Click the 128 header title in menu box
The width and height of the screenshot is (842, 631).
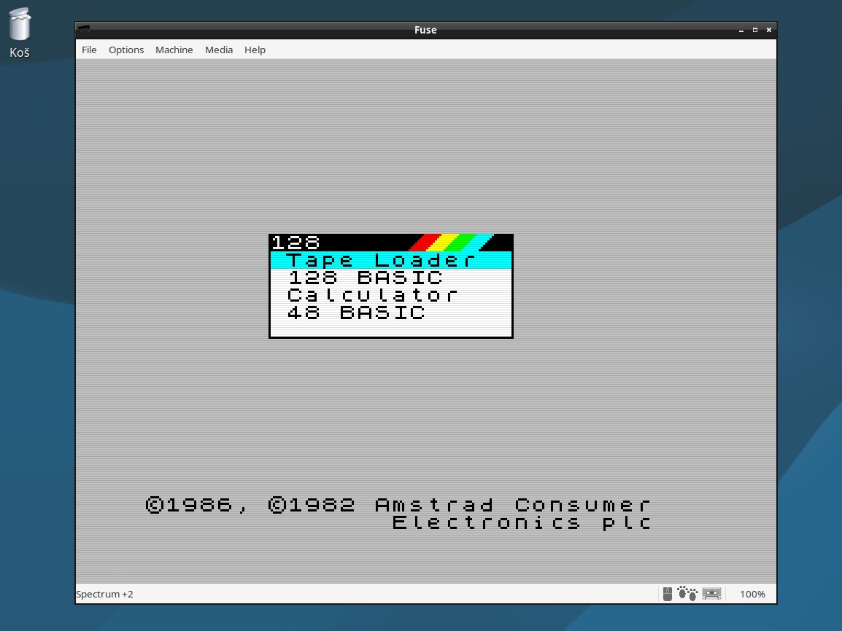coord(296,243)
